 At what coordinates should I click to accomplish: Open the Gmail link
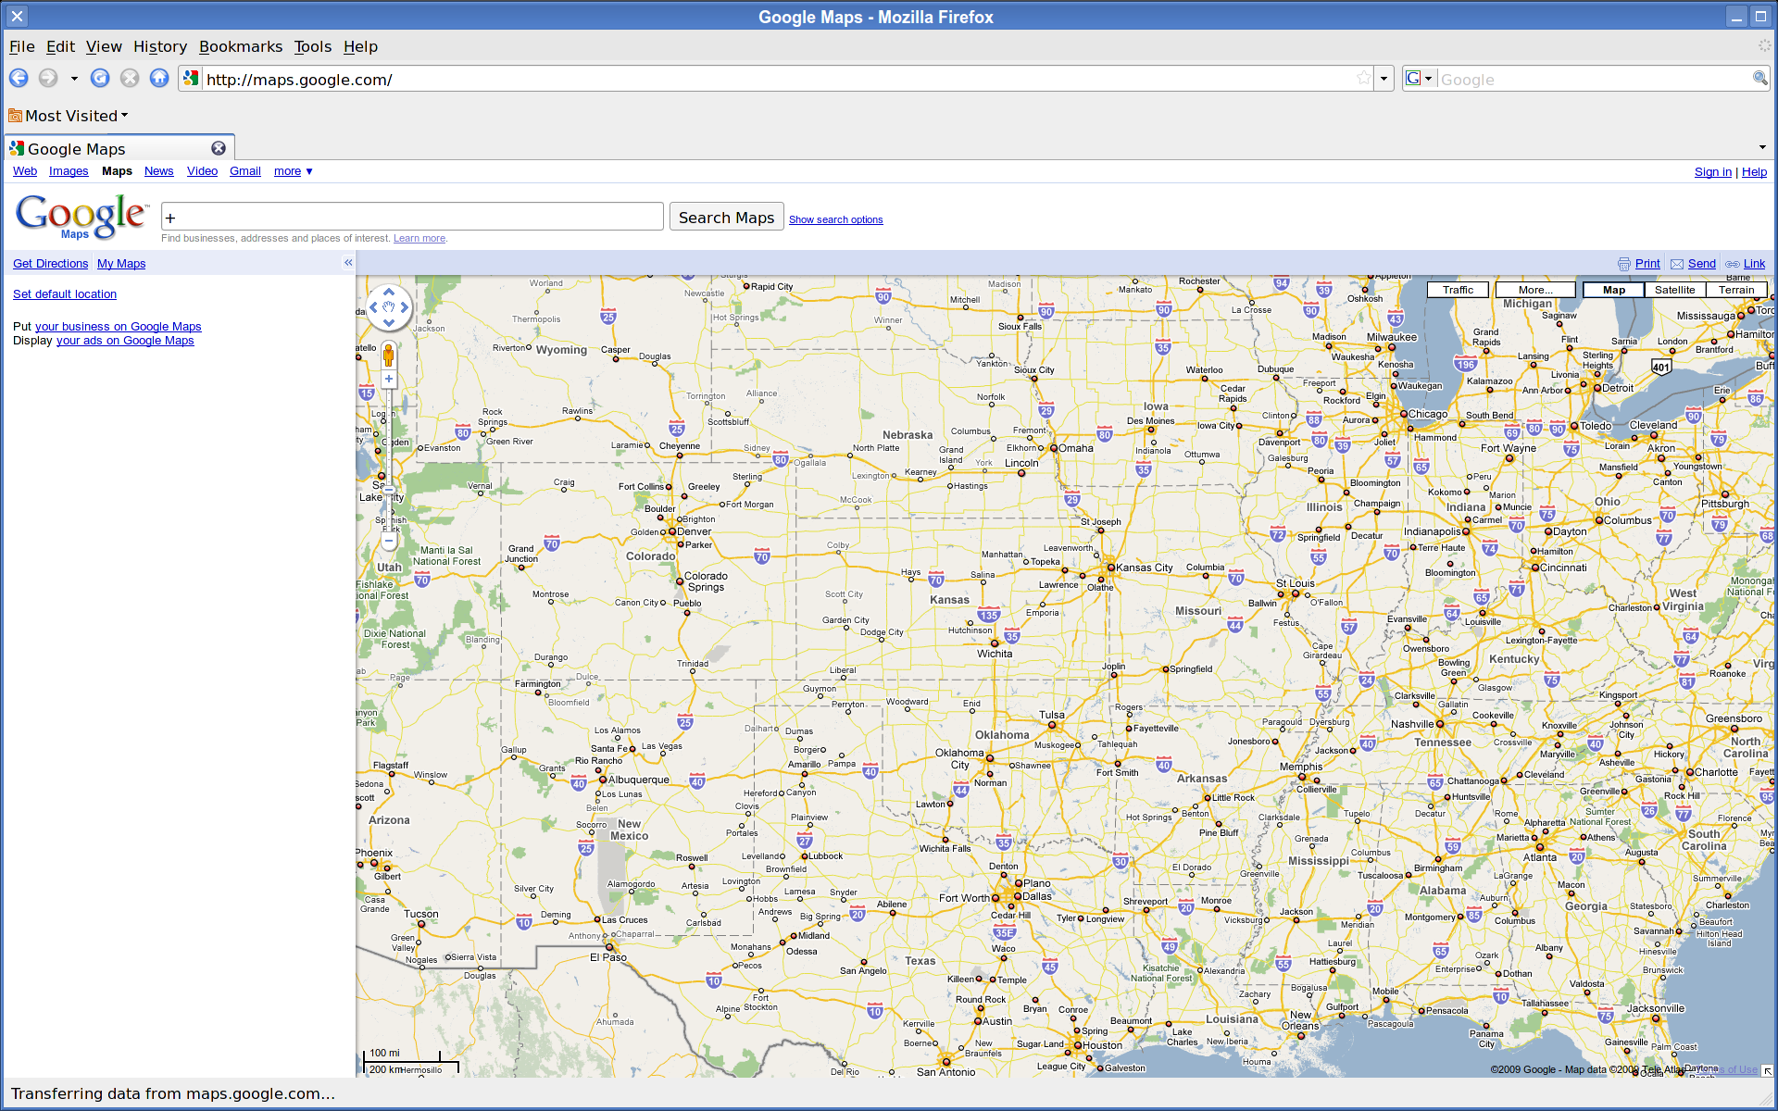pos(245,171)
